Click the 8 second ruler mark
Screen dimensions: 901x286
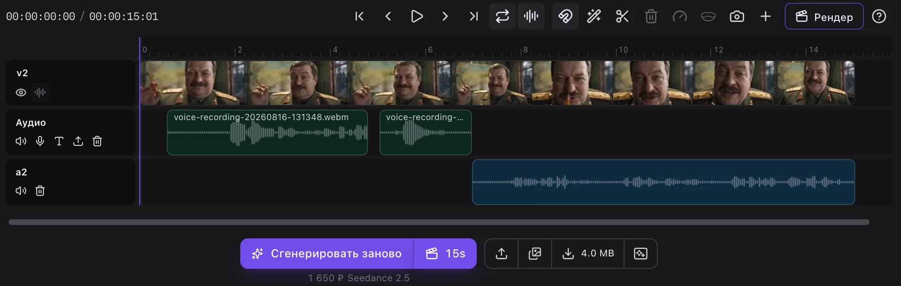point(525,50)
